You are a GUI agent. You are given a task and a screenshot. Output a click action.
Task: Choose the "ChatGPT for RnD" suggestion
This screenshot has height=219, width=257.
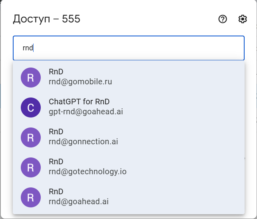pyautogui.click(x=79, y=102)
